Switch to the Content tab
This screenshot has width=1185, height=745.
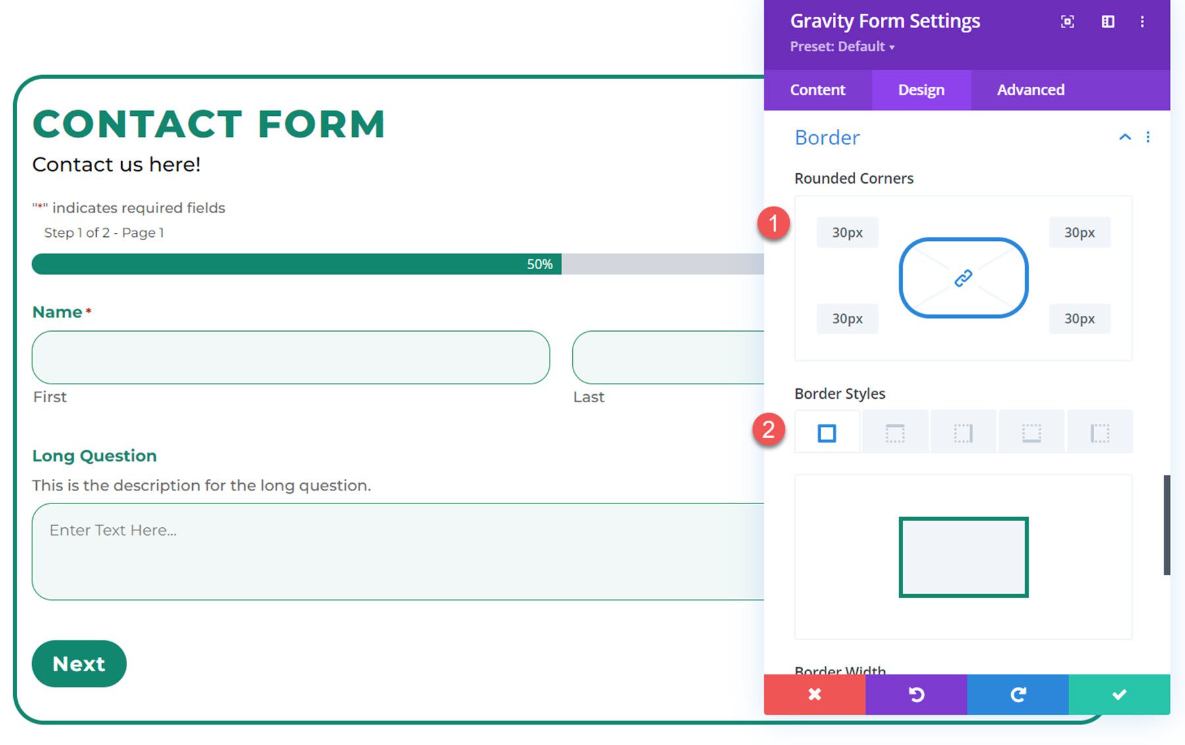tap(818, 90)
